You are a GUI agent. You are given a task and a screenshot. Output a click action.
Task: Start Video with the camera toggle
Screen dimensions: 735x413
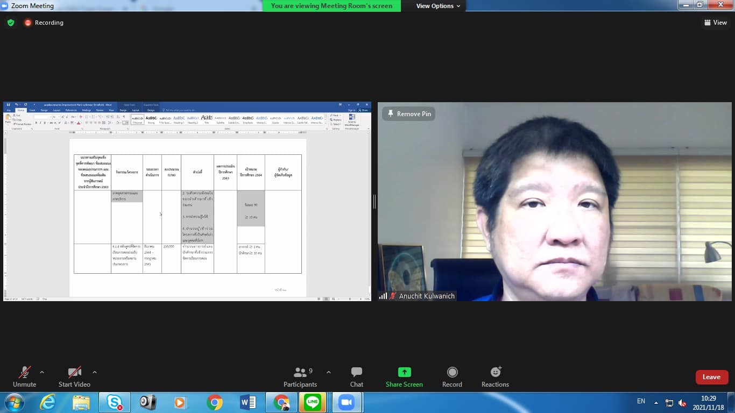74,373
